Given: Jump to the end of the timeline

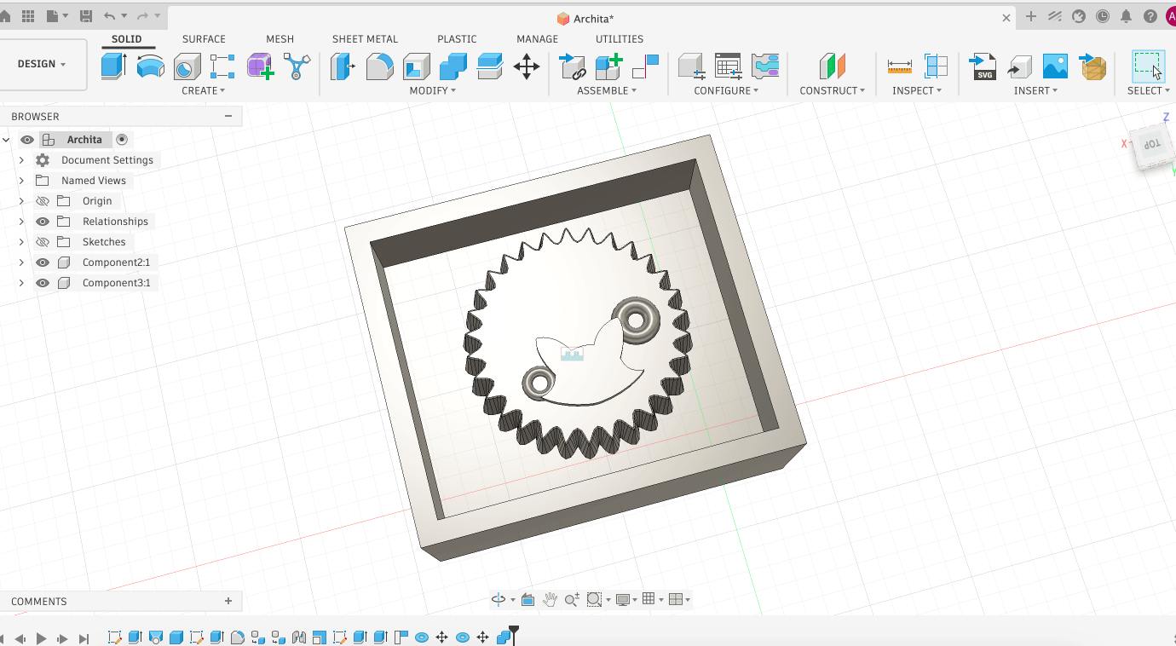Looking at the screenshot, I should point(84,638).
